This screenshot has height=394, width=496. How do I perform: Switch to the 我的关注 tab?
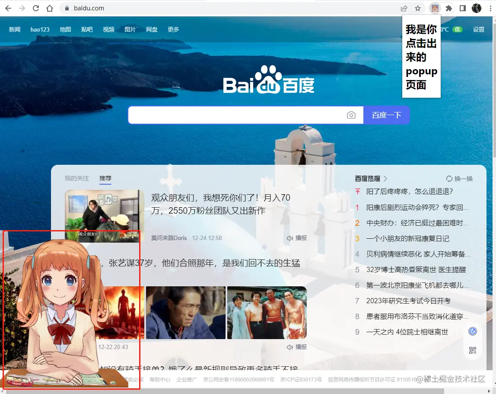pos(76,178)
